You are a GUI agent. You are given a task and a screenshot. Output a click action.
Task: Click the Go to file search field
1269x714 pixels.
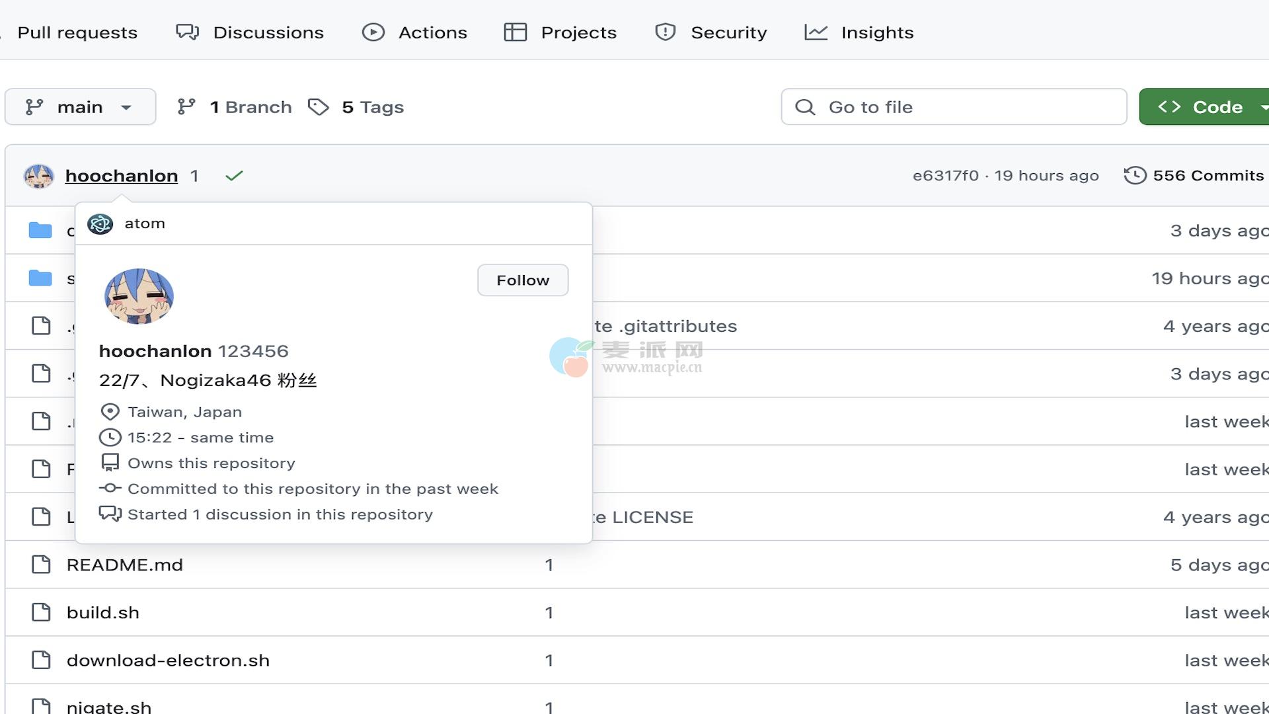tap(954, 107)
